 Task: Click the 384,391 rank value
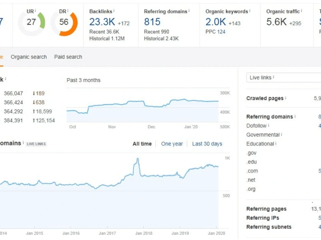tap(13, 120)
